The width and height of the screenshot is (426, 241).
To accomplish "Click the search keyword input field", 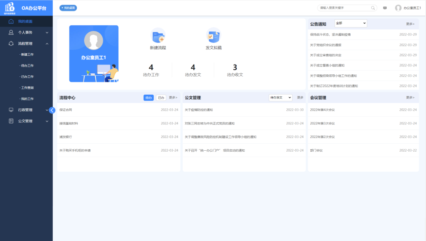I will pyautogui.click(x=344, y=8).
